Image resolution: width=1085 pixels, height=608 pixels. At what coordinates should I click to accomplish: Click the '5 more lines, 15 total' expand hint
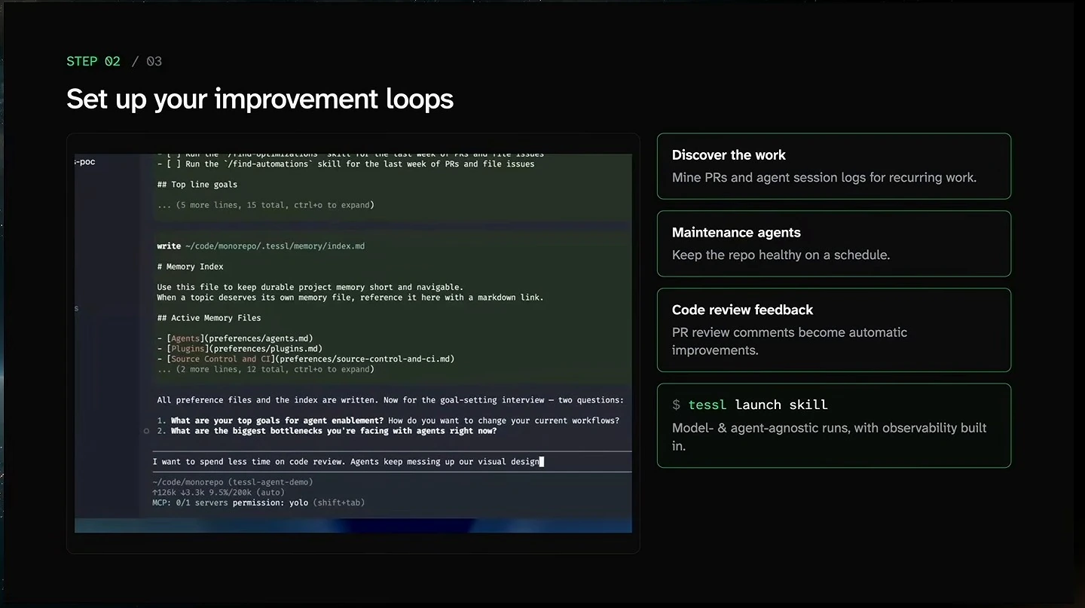tap(265, 205)
